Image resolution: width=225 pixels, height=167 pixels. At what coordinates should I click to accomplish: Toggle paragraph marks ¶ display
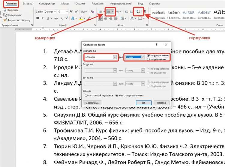point(145,11)
